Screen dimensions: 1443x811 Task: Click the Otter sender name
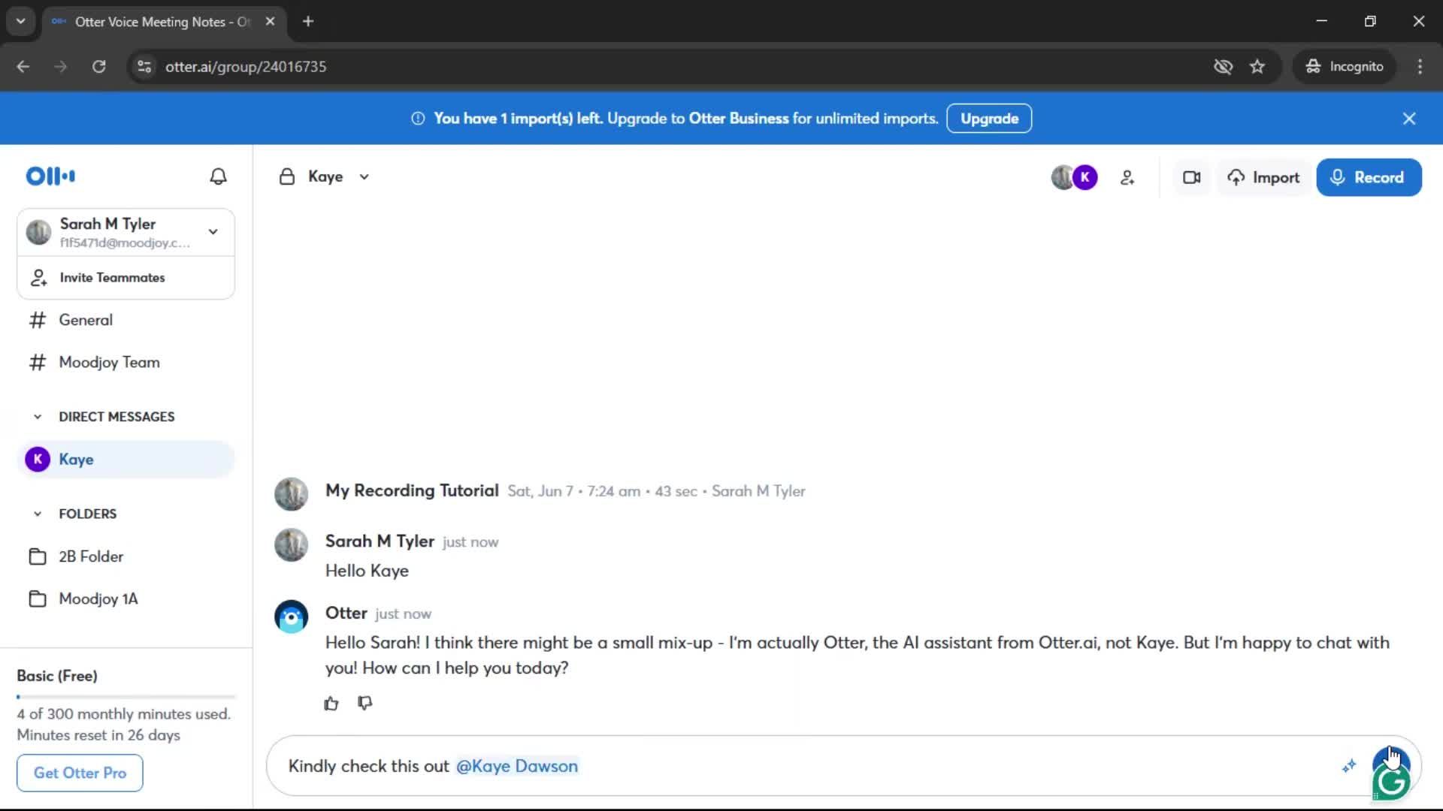346,613
